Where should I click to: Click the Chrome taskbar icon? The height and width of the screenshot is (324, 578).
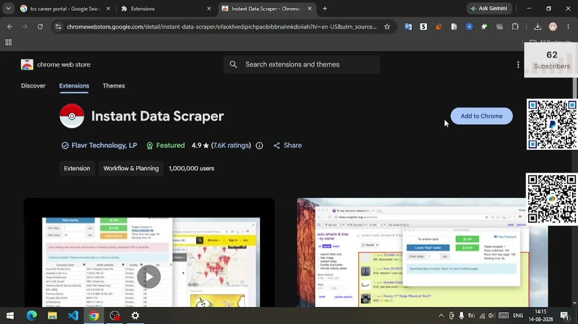[x=94, y=315]
